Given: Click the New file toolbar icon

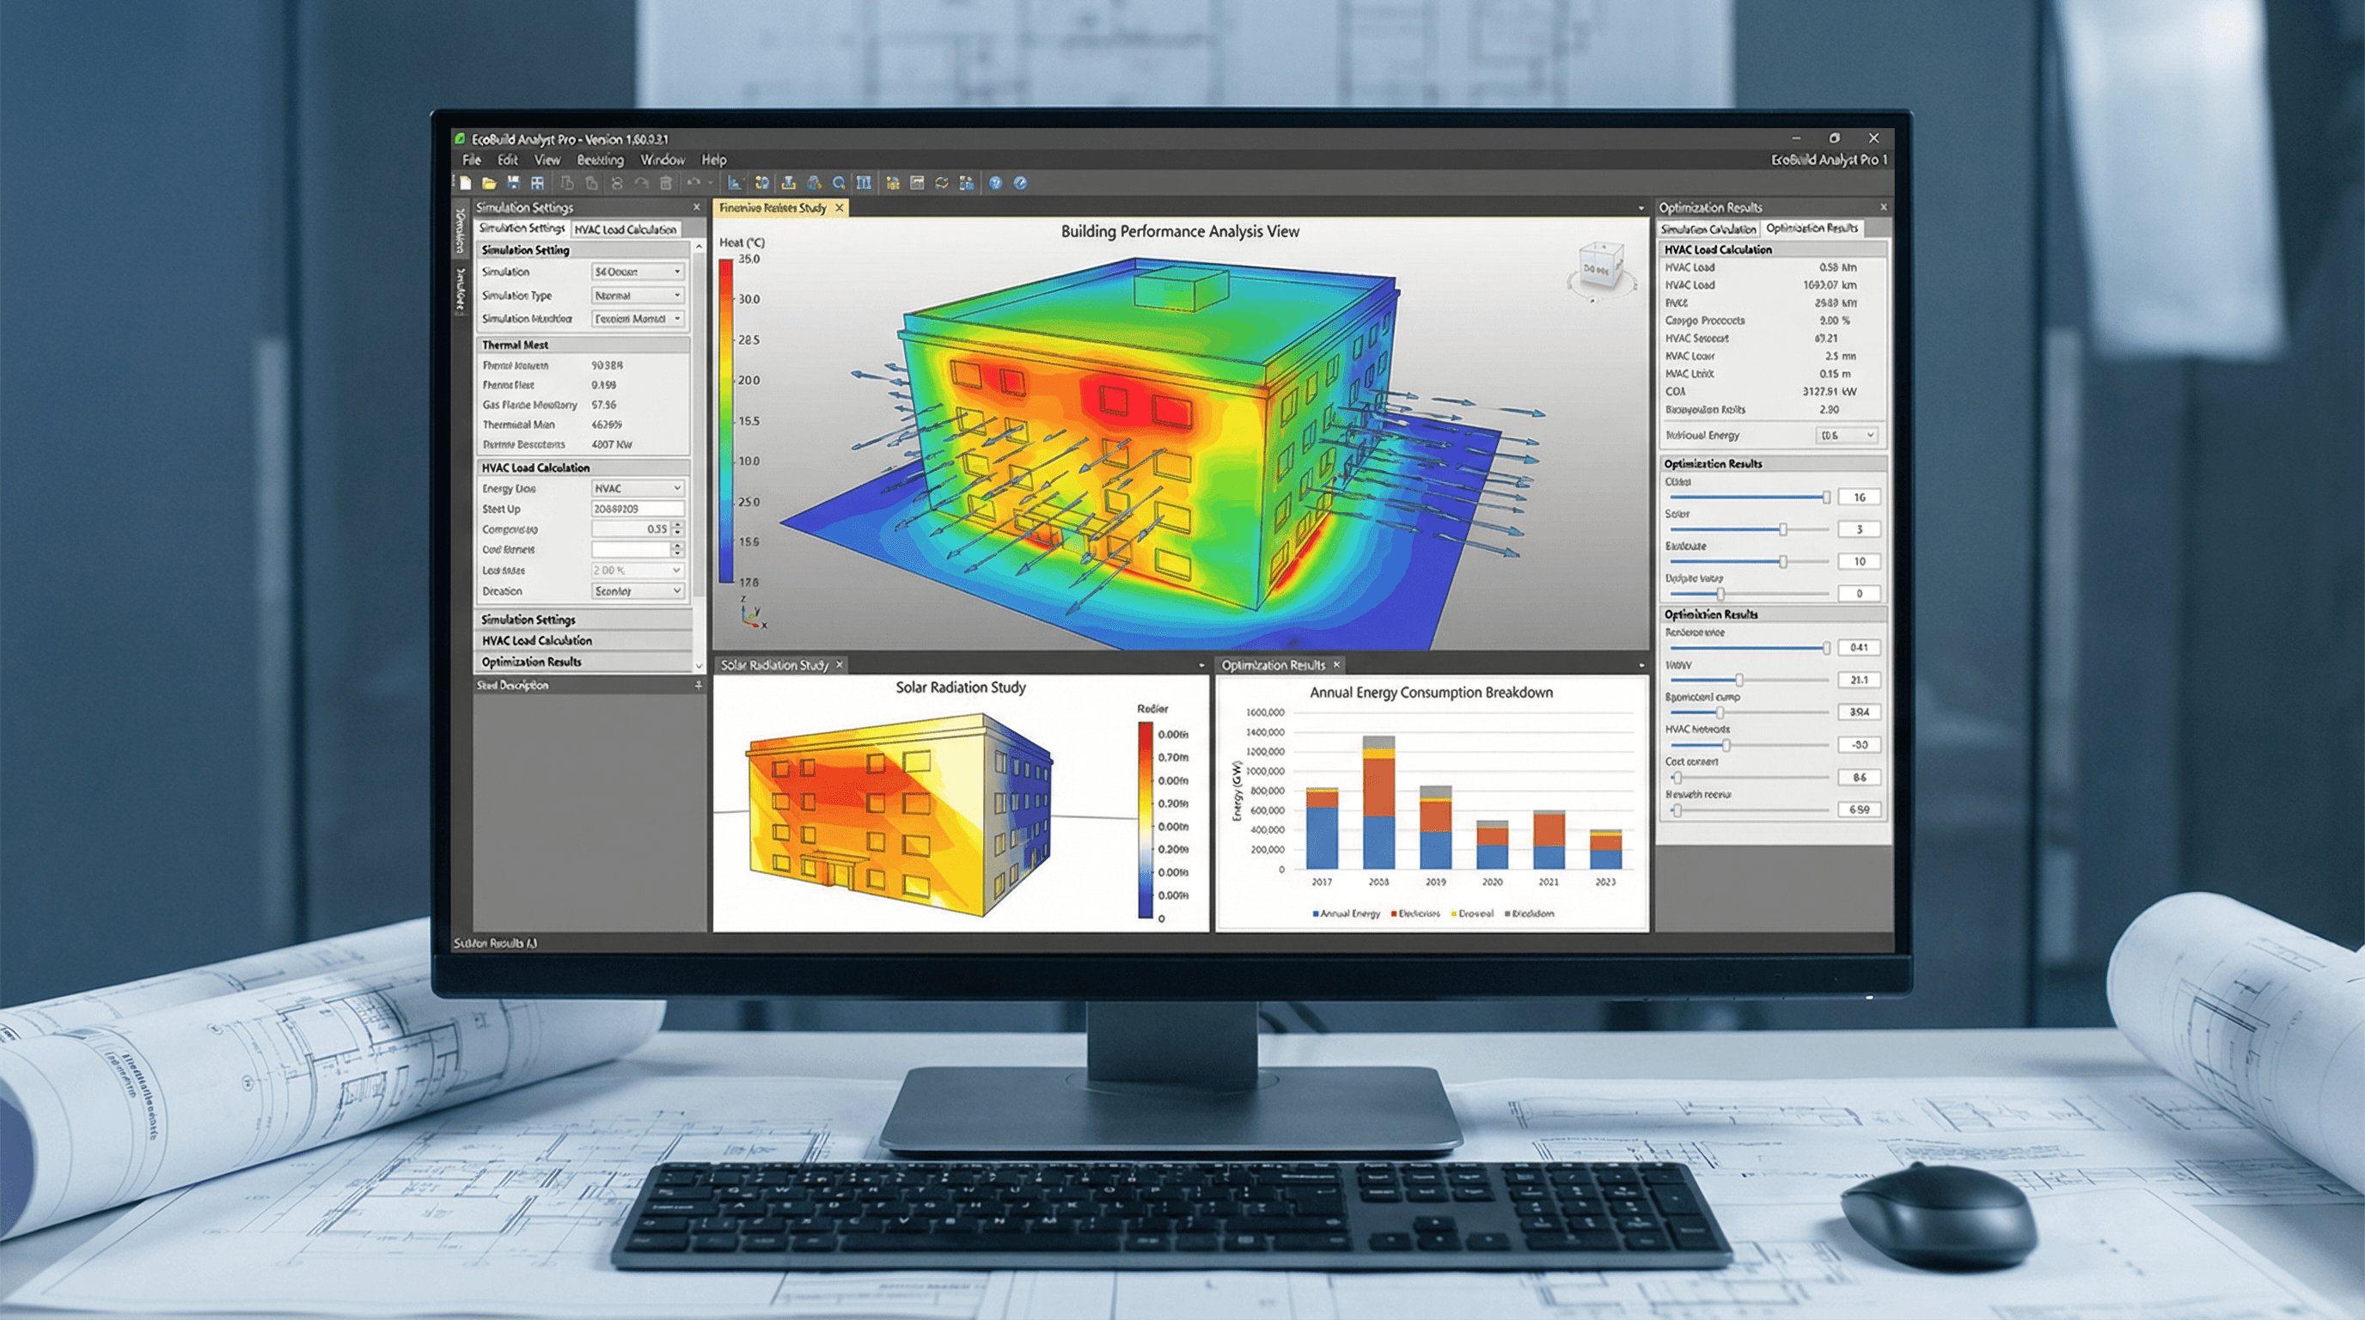Looking at the screenshot, I should [466, 183].
